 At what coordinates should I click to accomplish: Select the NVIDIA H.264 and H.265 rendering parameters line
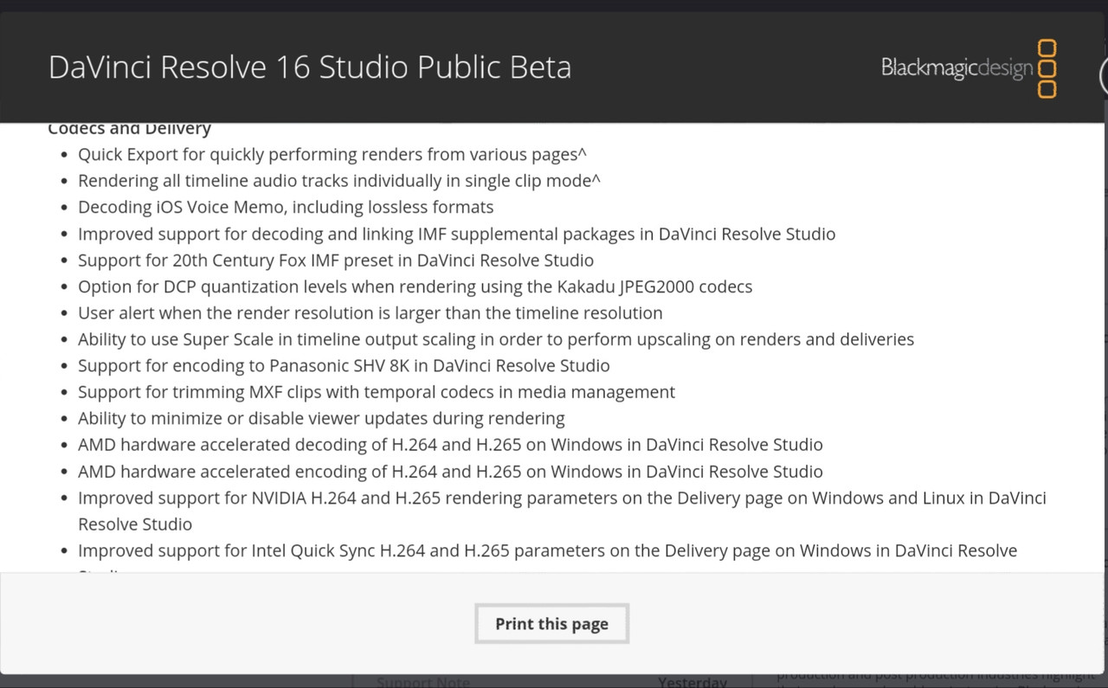pos(562,511)
